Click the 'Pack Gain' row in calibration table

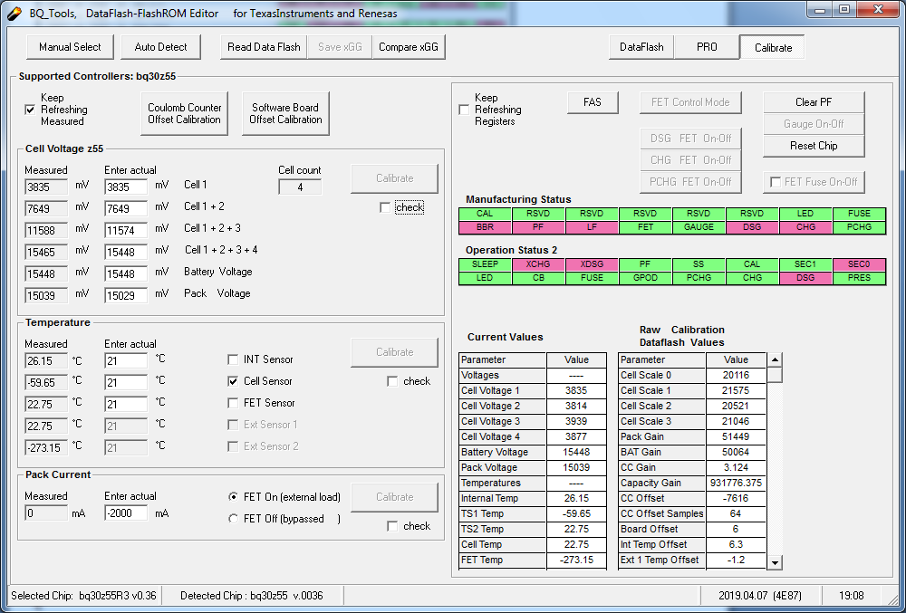[691, 437]
